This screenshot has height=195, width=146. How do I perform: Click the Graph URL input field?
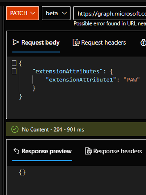[109, 13]
